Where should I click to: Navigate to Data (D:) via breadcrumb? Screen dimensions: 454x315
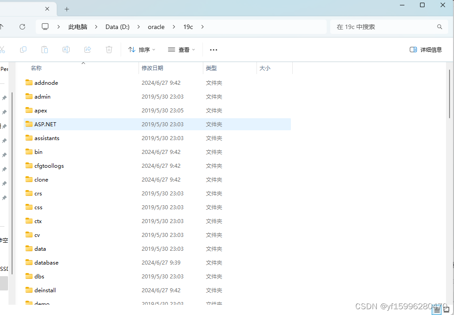117,27
